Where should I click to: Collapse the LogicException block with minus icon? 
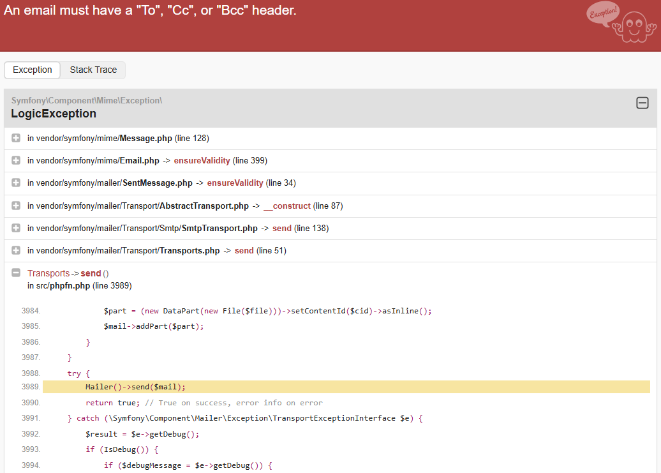pyautogui.click(x=642, y=103)
